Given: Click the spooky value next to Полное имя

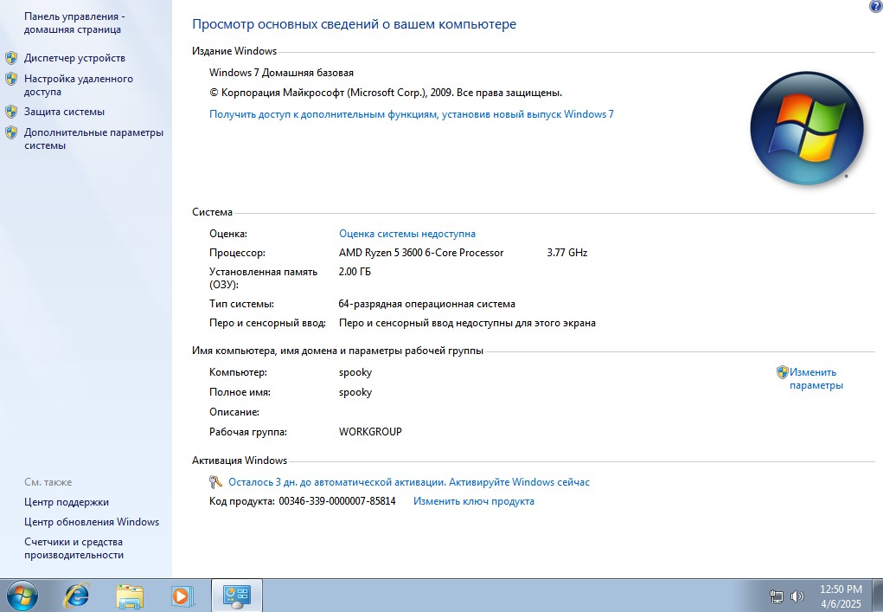Looking at the screenshot, I should pos(355,392).
